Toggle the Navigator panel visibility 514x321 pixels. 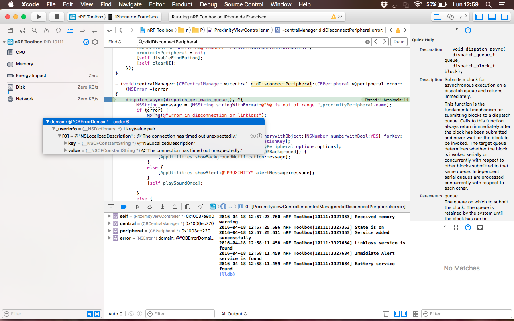click(x=479, y=17)
